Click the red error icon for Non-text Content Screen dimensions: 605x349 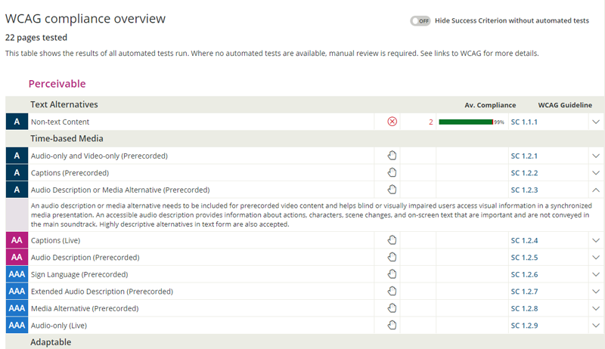[x=392, y=122]
